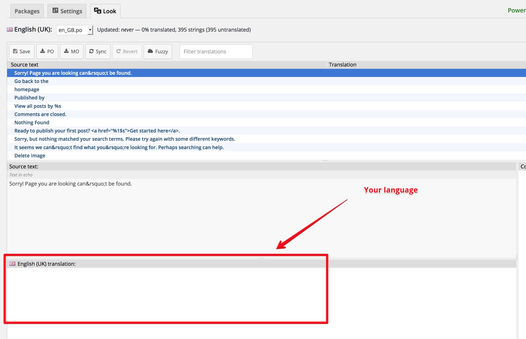The height and width of the screenshot is (339, 526).
Task: Click the Sync button
Action: coord(98,52)
